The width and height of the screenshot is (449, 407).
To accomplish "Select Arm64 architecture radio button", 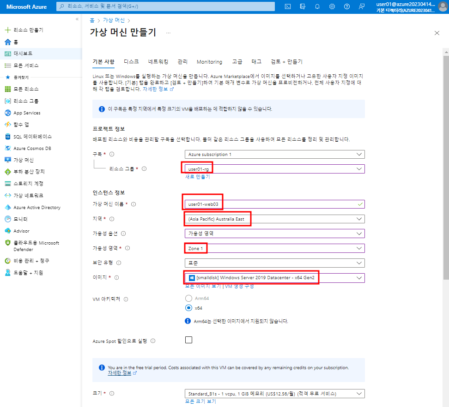I will [x=188, y=298].
